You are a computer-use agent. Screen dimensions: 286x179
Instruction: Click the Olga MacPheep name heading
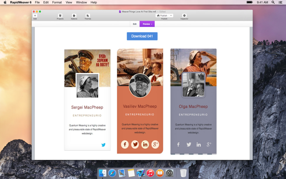pyautogui.click(x=193, y=107)
